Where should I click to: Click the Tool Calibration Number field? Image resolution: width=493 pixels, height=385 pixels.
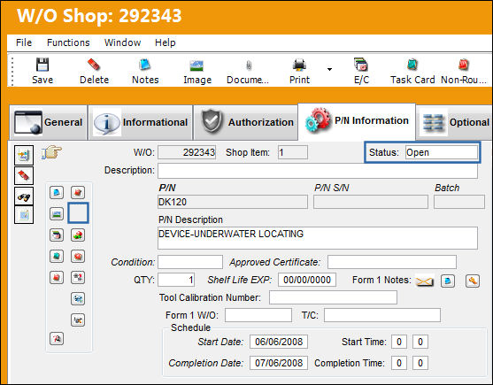(333, 297)
